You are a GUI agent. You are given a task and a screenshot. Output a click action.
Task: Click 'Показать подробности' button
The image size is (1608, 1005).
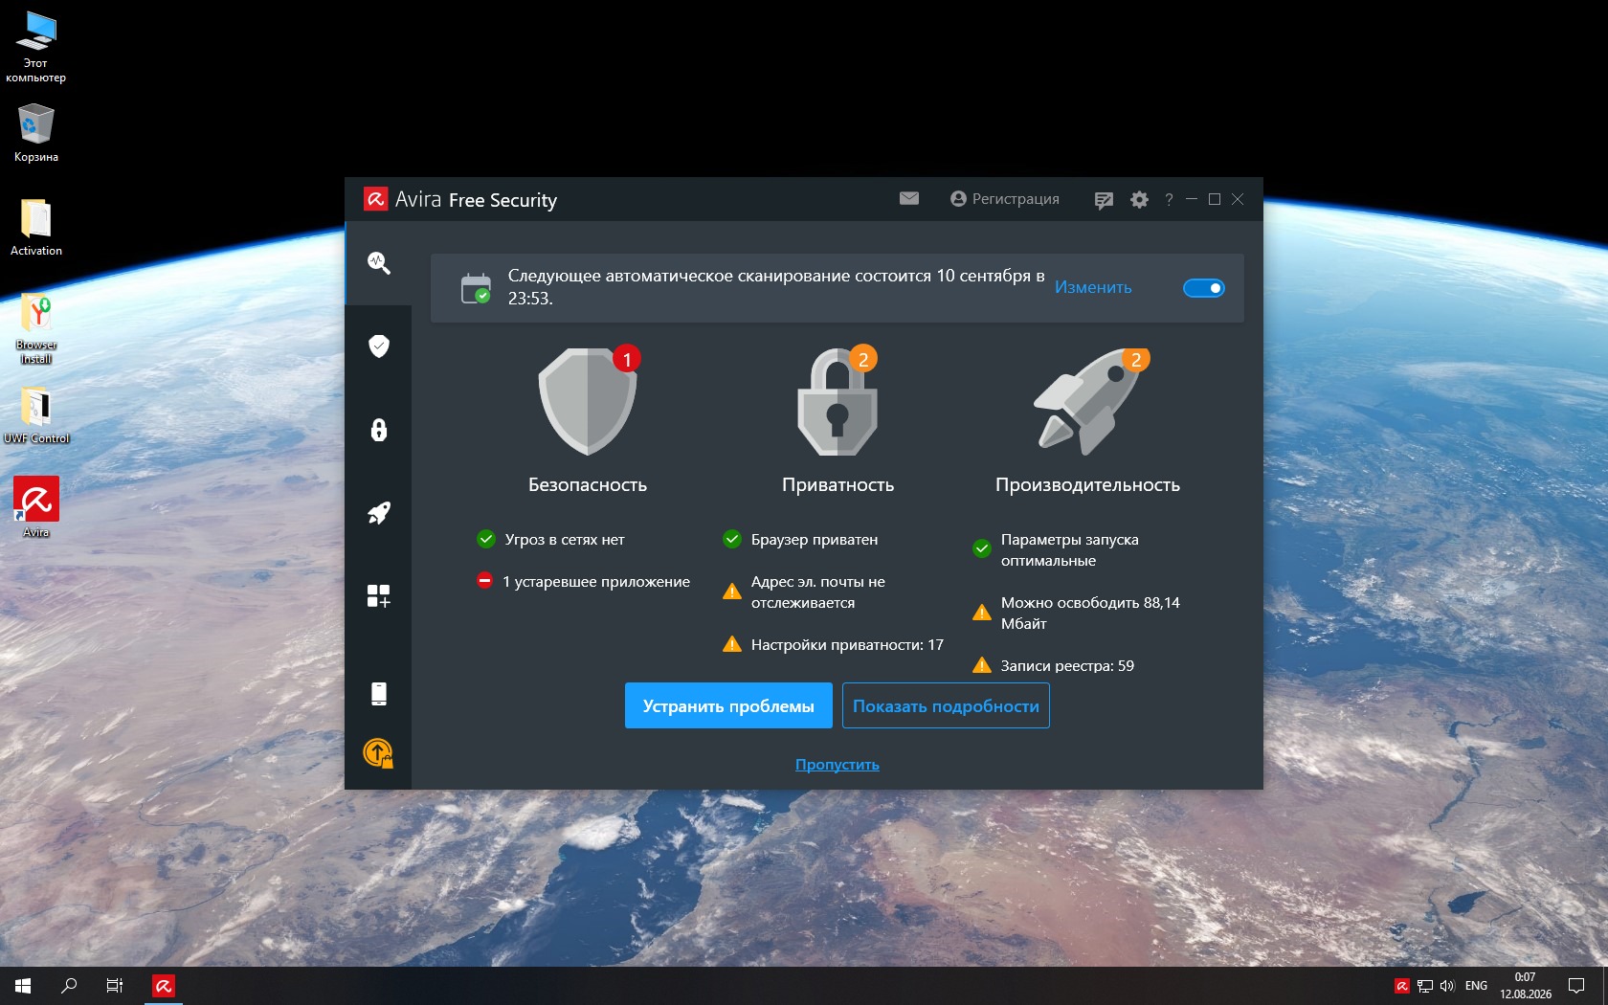[946, 705]
